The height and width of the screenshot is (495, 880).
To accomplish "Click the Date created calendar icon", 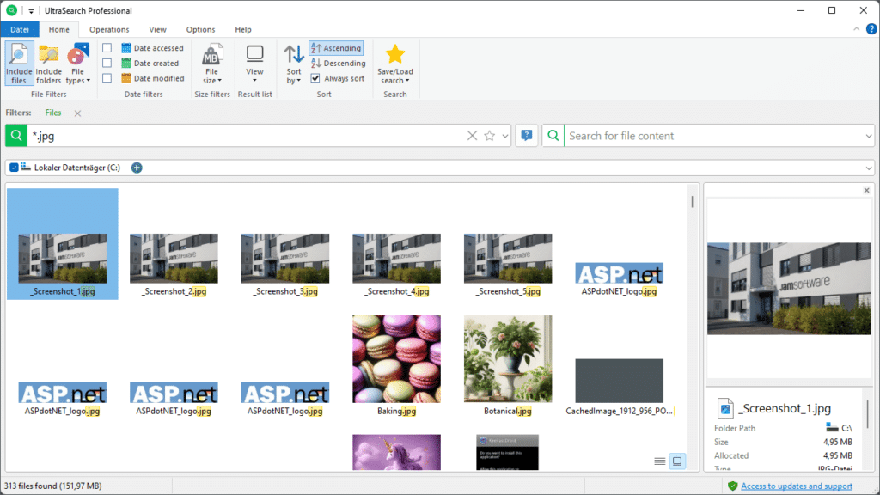I will (126, 64).
